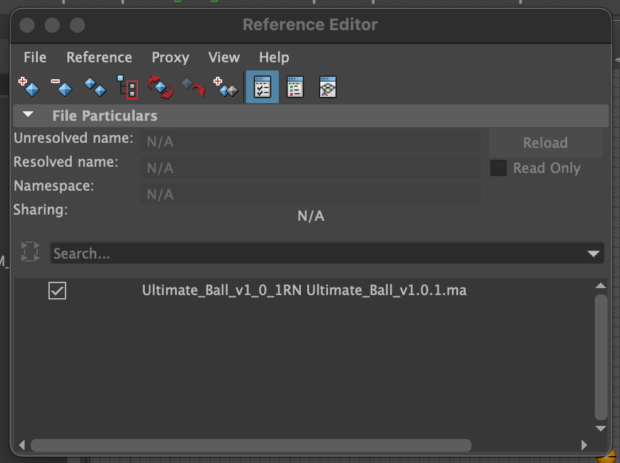This screenshot has width=620, height=463.
Task: Click the Import Objects from Reference icon
Action: 193,87
